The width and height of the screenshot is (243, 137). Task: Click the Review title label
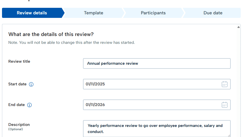(x=19, y=61)
